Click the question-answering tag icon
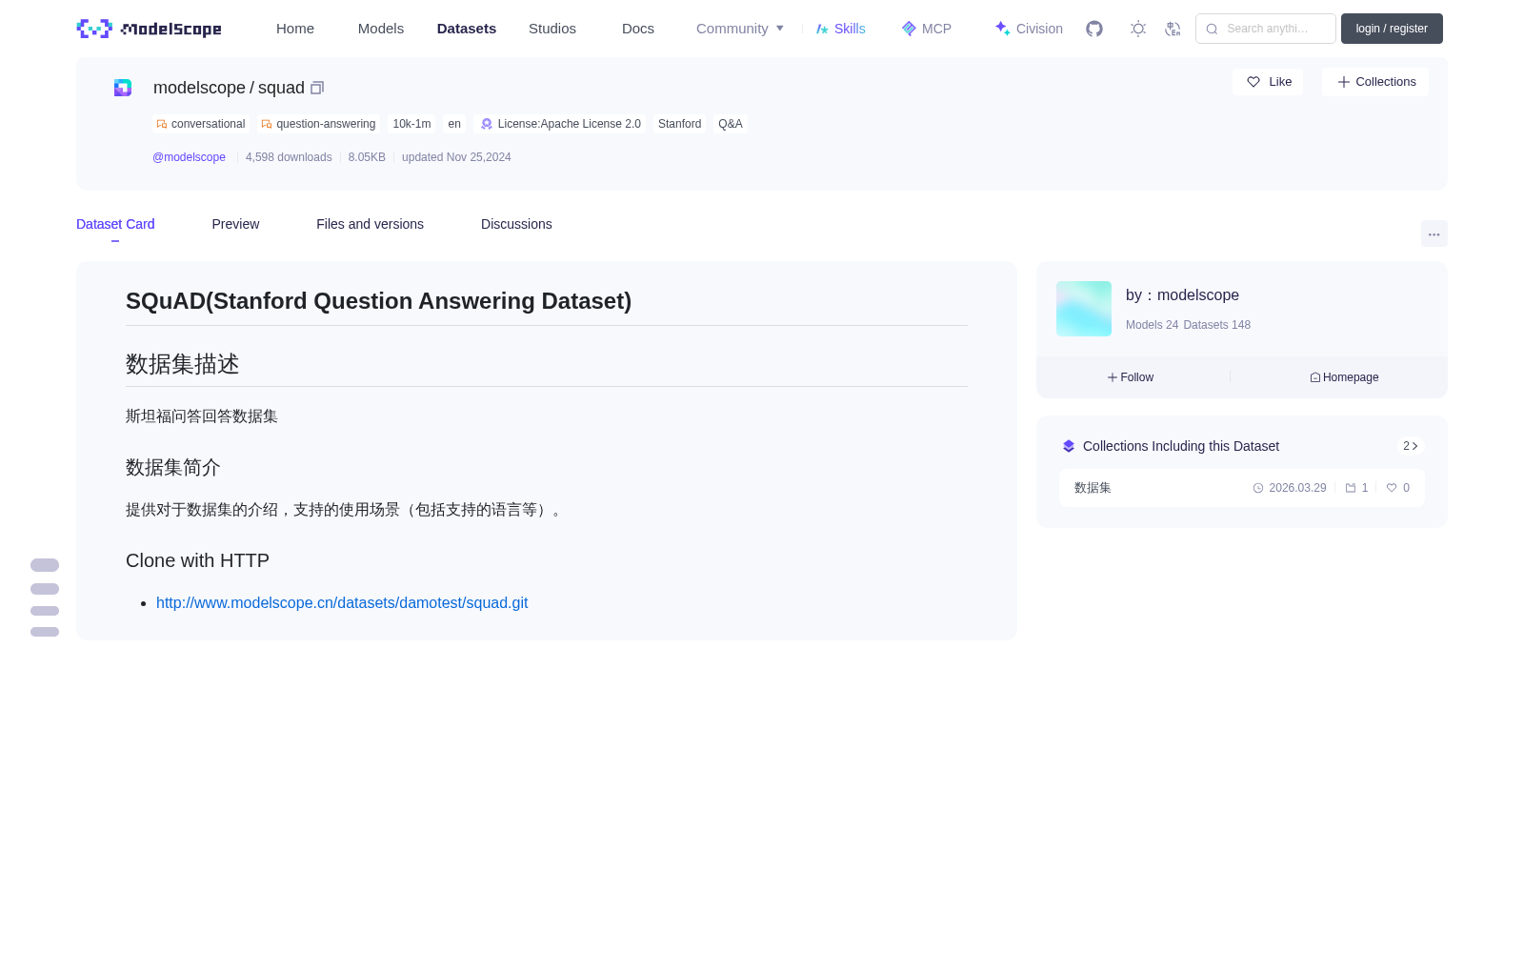 point(267,124)
